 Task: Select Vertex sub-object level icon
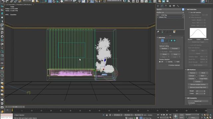tap(162, 41)
